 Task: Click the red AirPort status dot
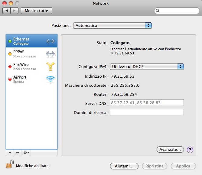pyautogui.click(x=10, y=79)
